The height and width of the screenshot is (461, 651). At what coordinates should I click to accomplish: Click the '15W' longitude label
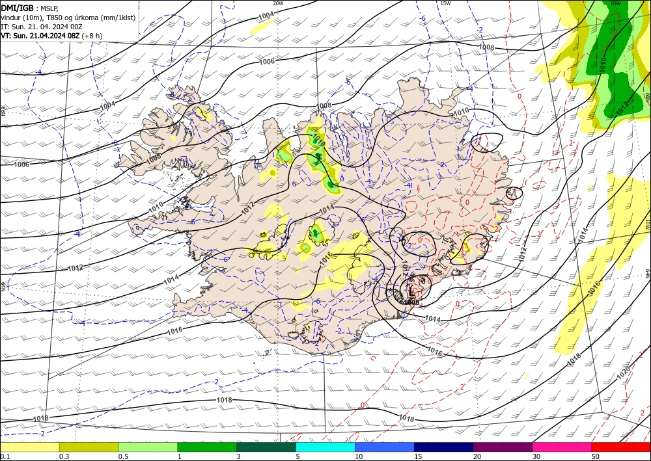(445, 3)
